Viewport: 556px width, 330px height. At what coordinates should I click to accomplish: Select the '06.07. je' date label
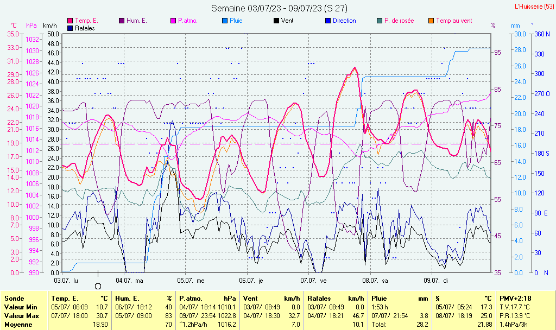[251, 281]
